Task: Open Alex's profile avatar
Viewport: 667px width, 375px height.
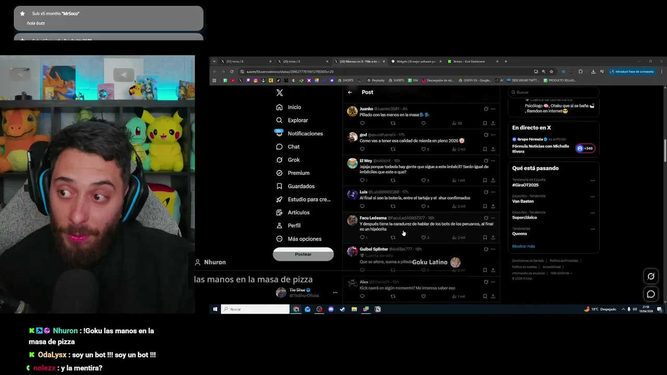Action: [352, 283]
